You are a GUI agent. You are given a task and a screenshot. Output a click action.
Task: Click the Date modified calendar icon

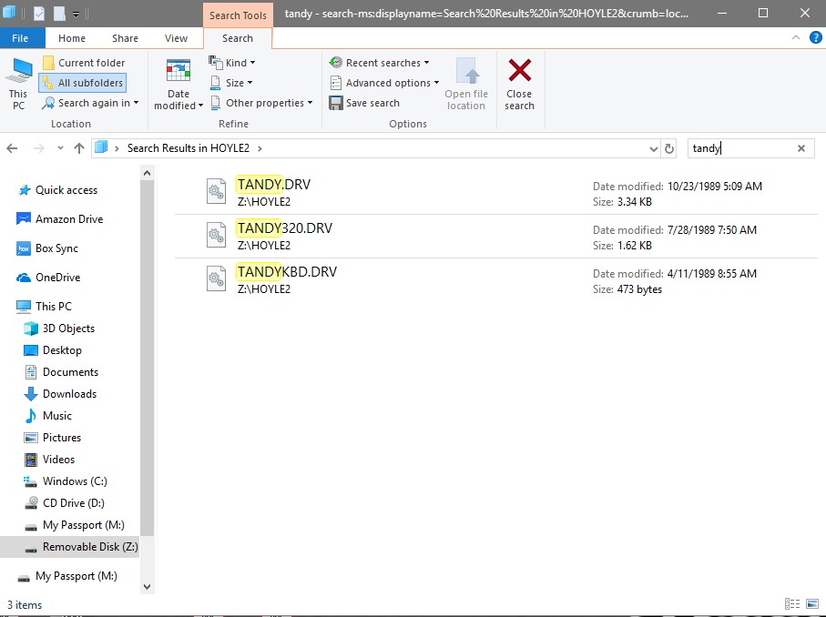[178, 73]
